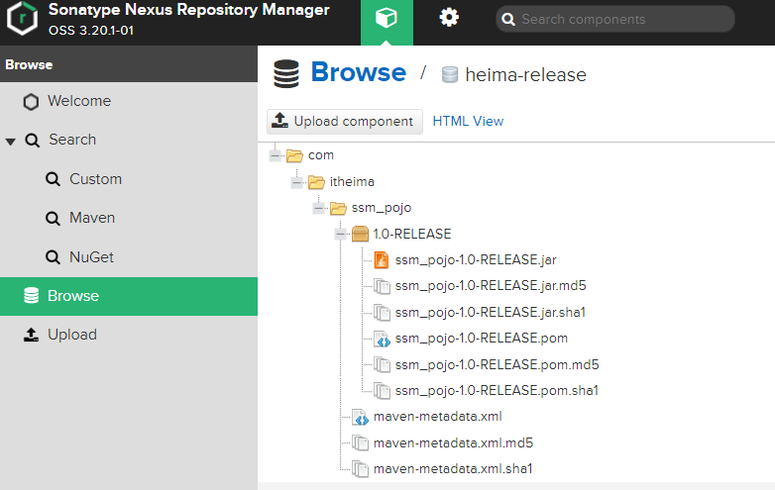This screenshot has height=490, width=775.
Task: Click the maven-metadata.xml code icon
Action: 360,418
